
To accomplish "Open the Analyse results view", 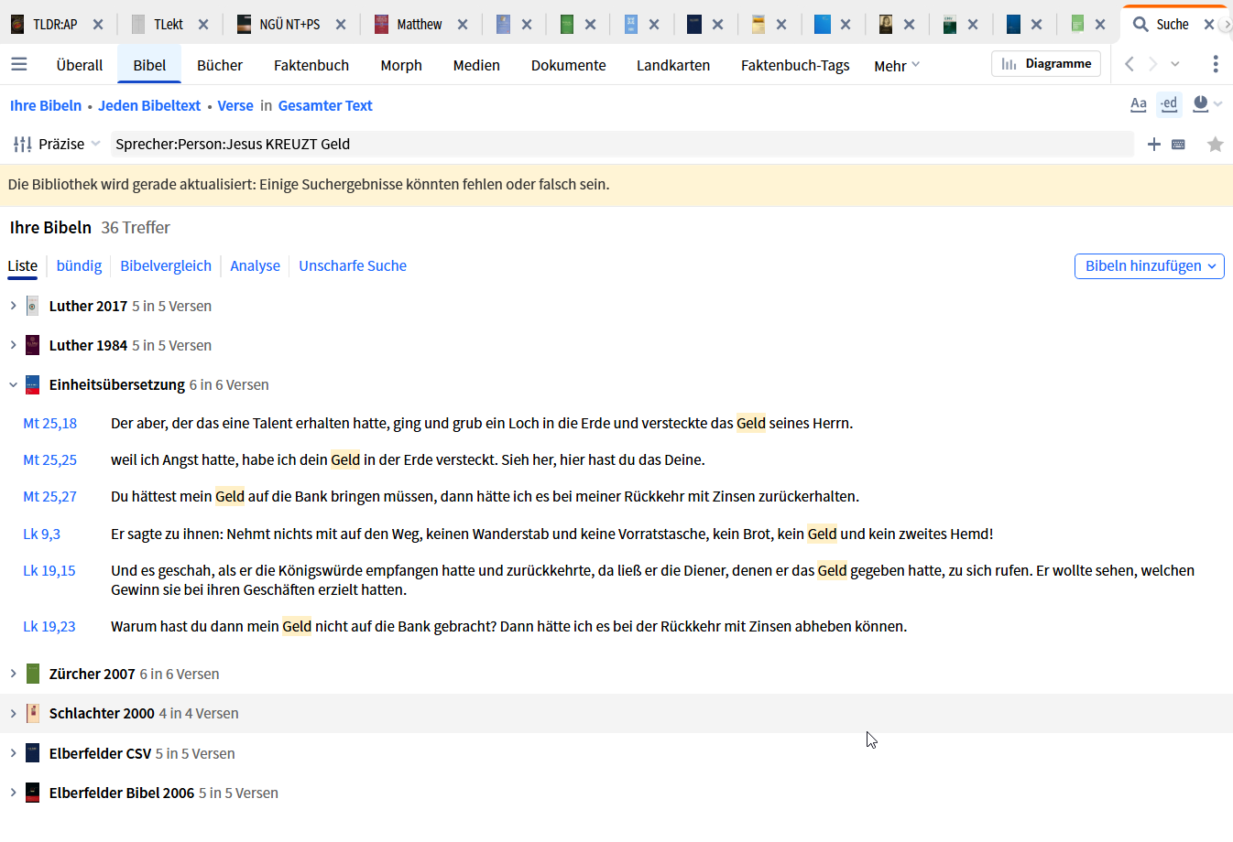I will point(255,265).
